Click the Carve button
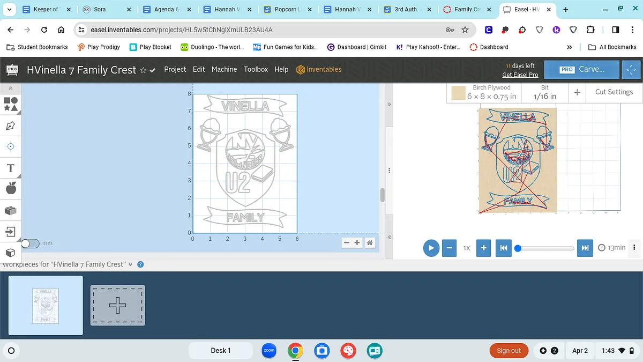 582,69
